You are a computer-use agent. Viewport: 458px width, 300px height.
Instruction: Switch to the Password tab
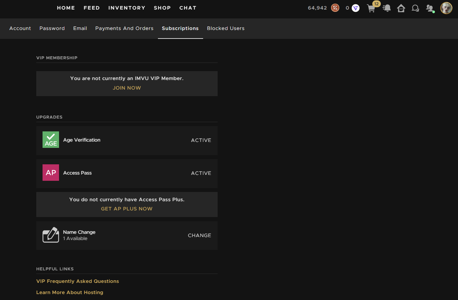(x=52, y=28)
